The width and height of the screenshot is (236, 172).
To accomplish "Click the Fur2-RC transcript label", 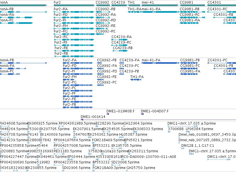I will [61, 37].
